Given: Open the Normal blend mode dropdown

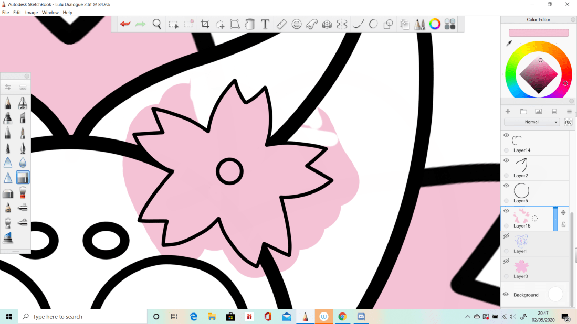Looking at the screenshot, I should point(532,122).
